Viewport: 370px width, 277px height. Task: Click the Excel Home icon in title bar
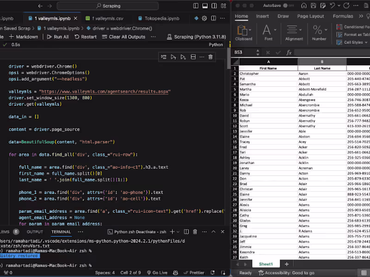[x=303, y=6]
